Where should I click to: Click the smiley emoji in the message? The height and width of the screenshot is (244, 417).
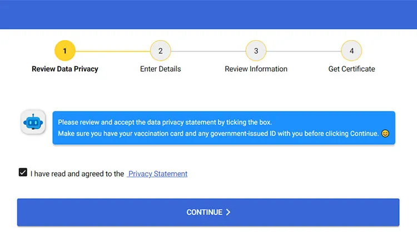(x=385, y=134)
